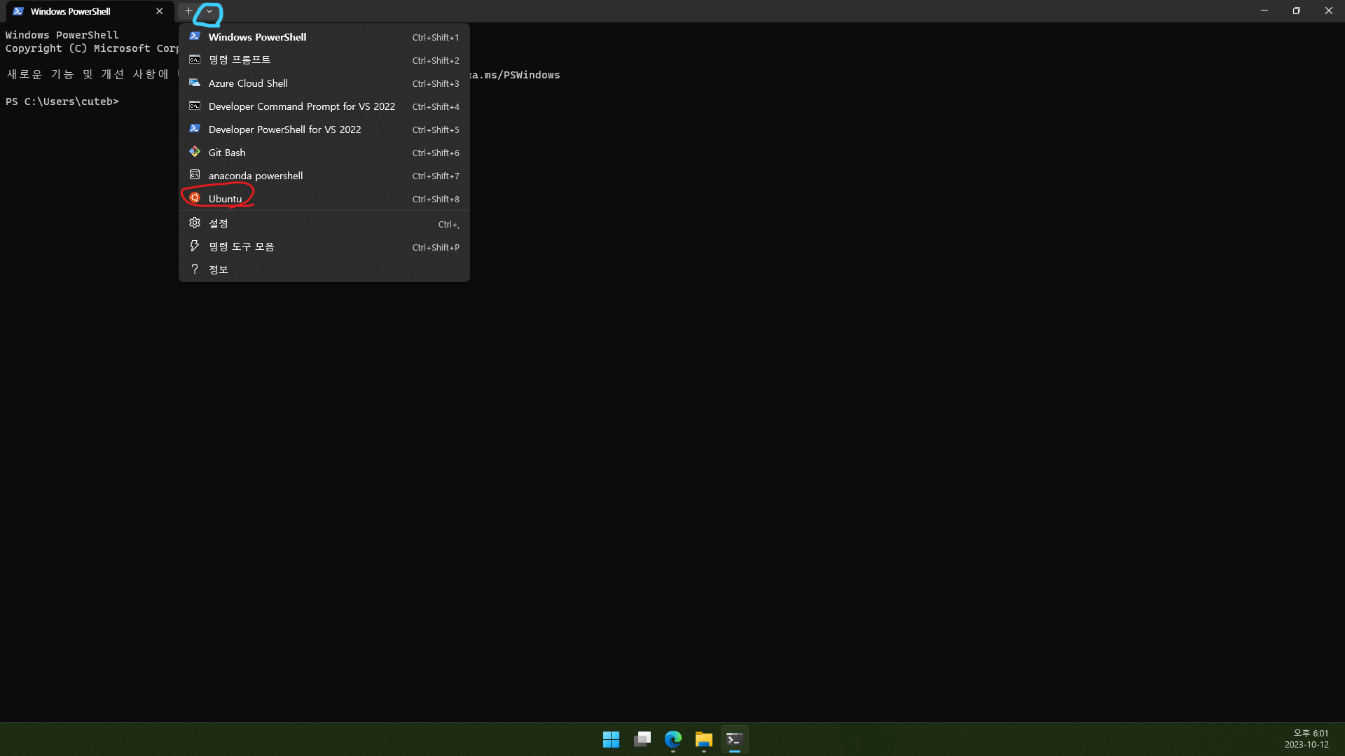The width and height of the screenshot is (1345, 756).
Task: Launch Microsoft Edge from the taskbar
Action: pos(673,739)
